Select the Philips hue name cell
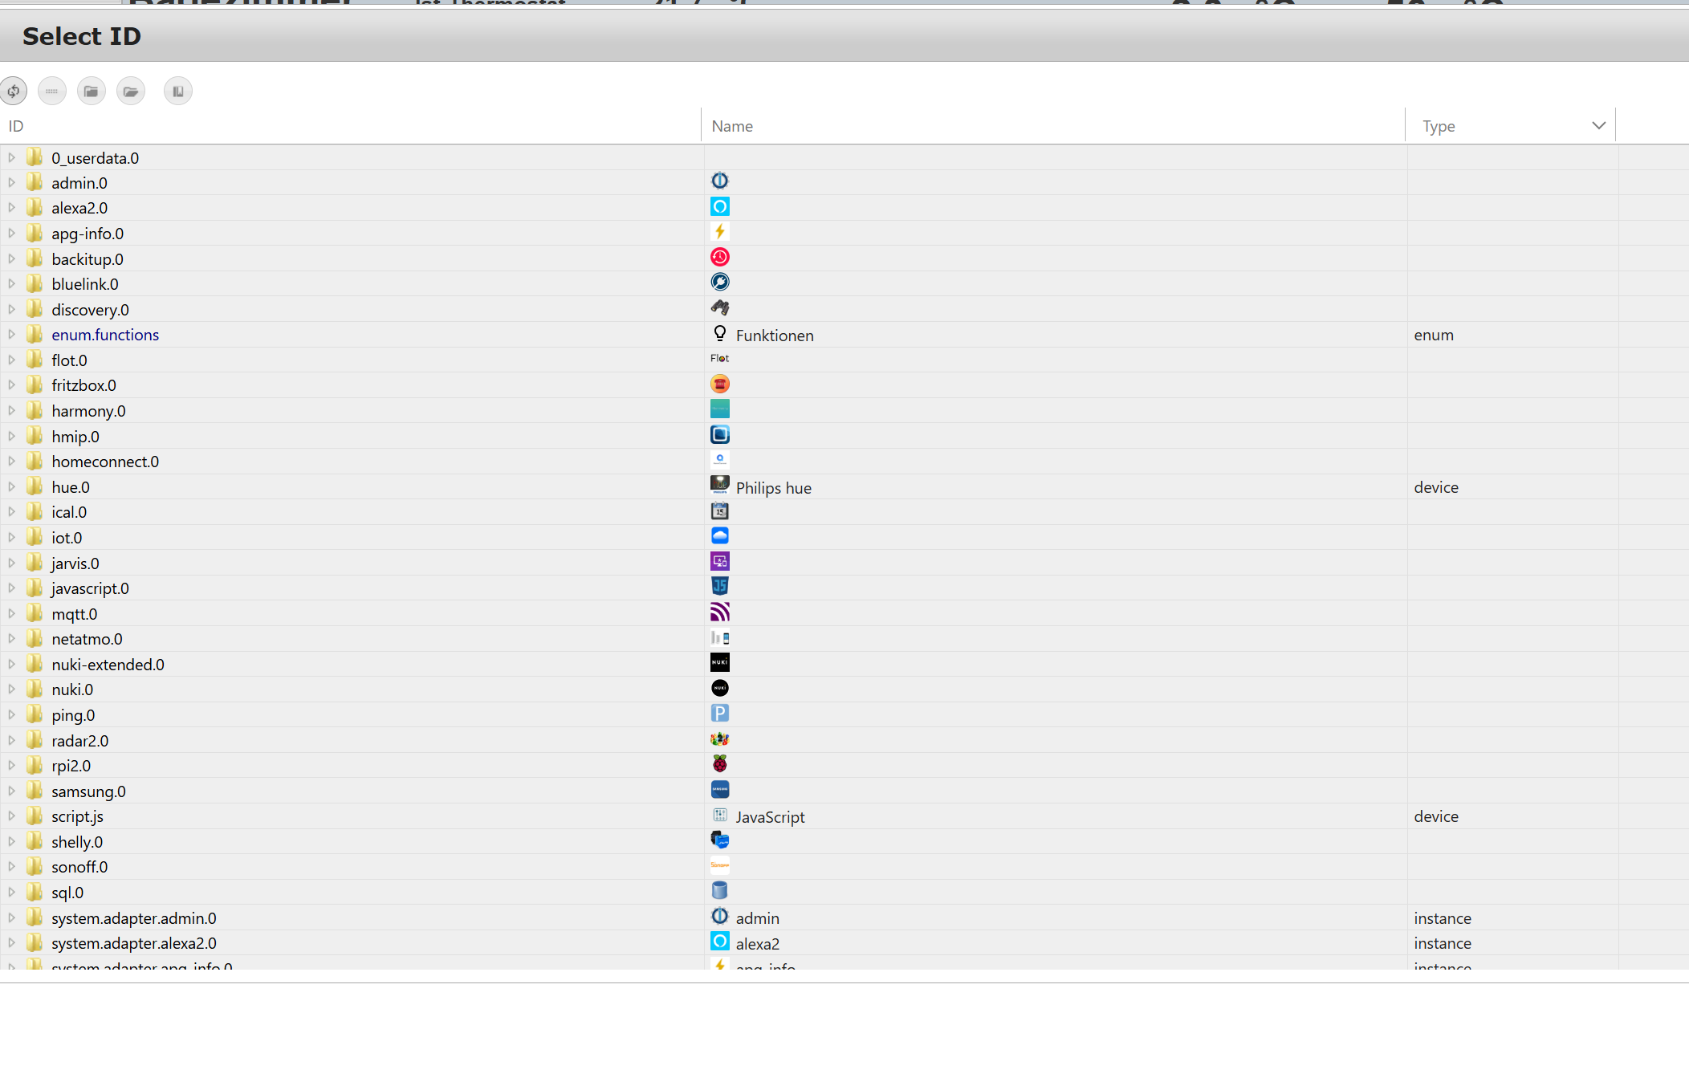 (x=773, y=488)
